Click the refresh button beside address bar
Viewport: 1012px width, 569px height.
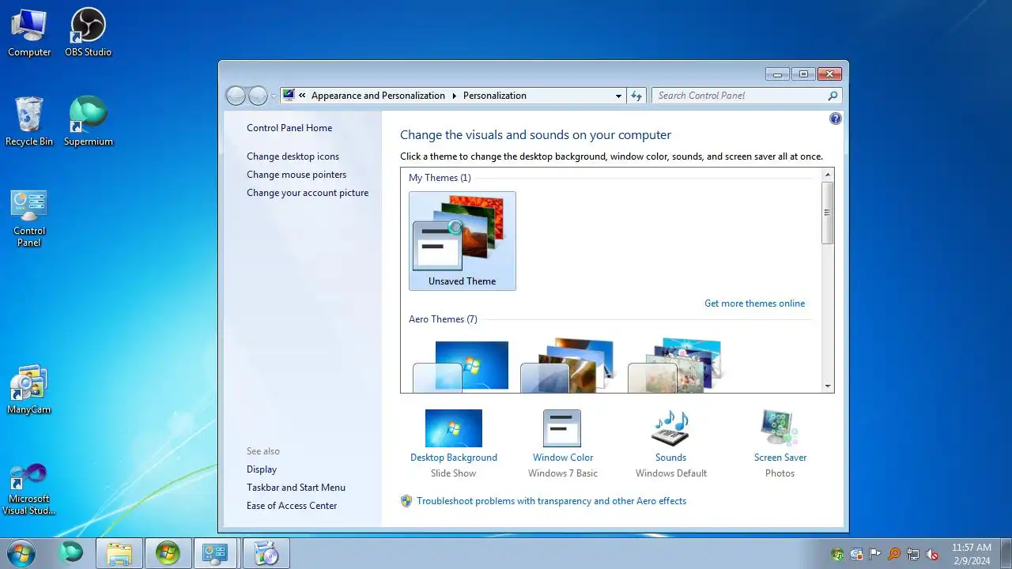pos(636,96)
